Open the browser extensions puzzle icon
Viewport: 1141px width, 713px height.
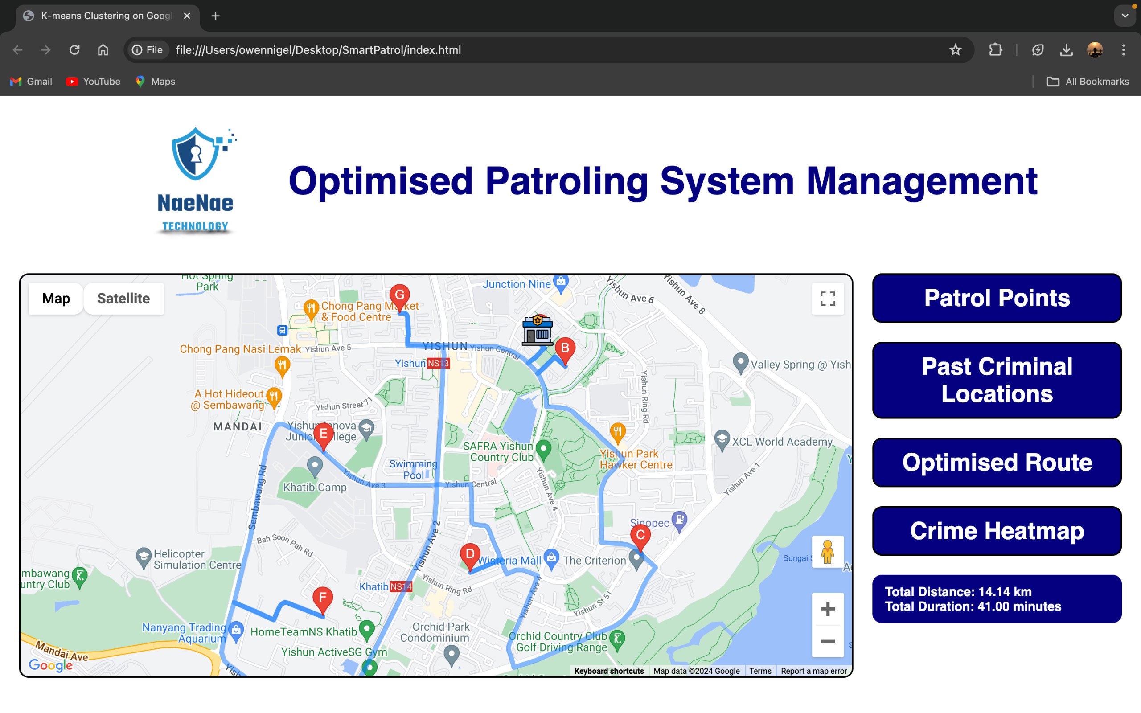pyautogui.click(x=995, y=50)
